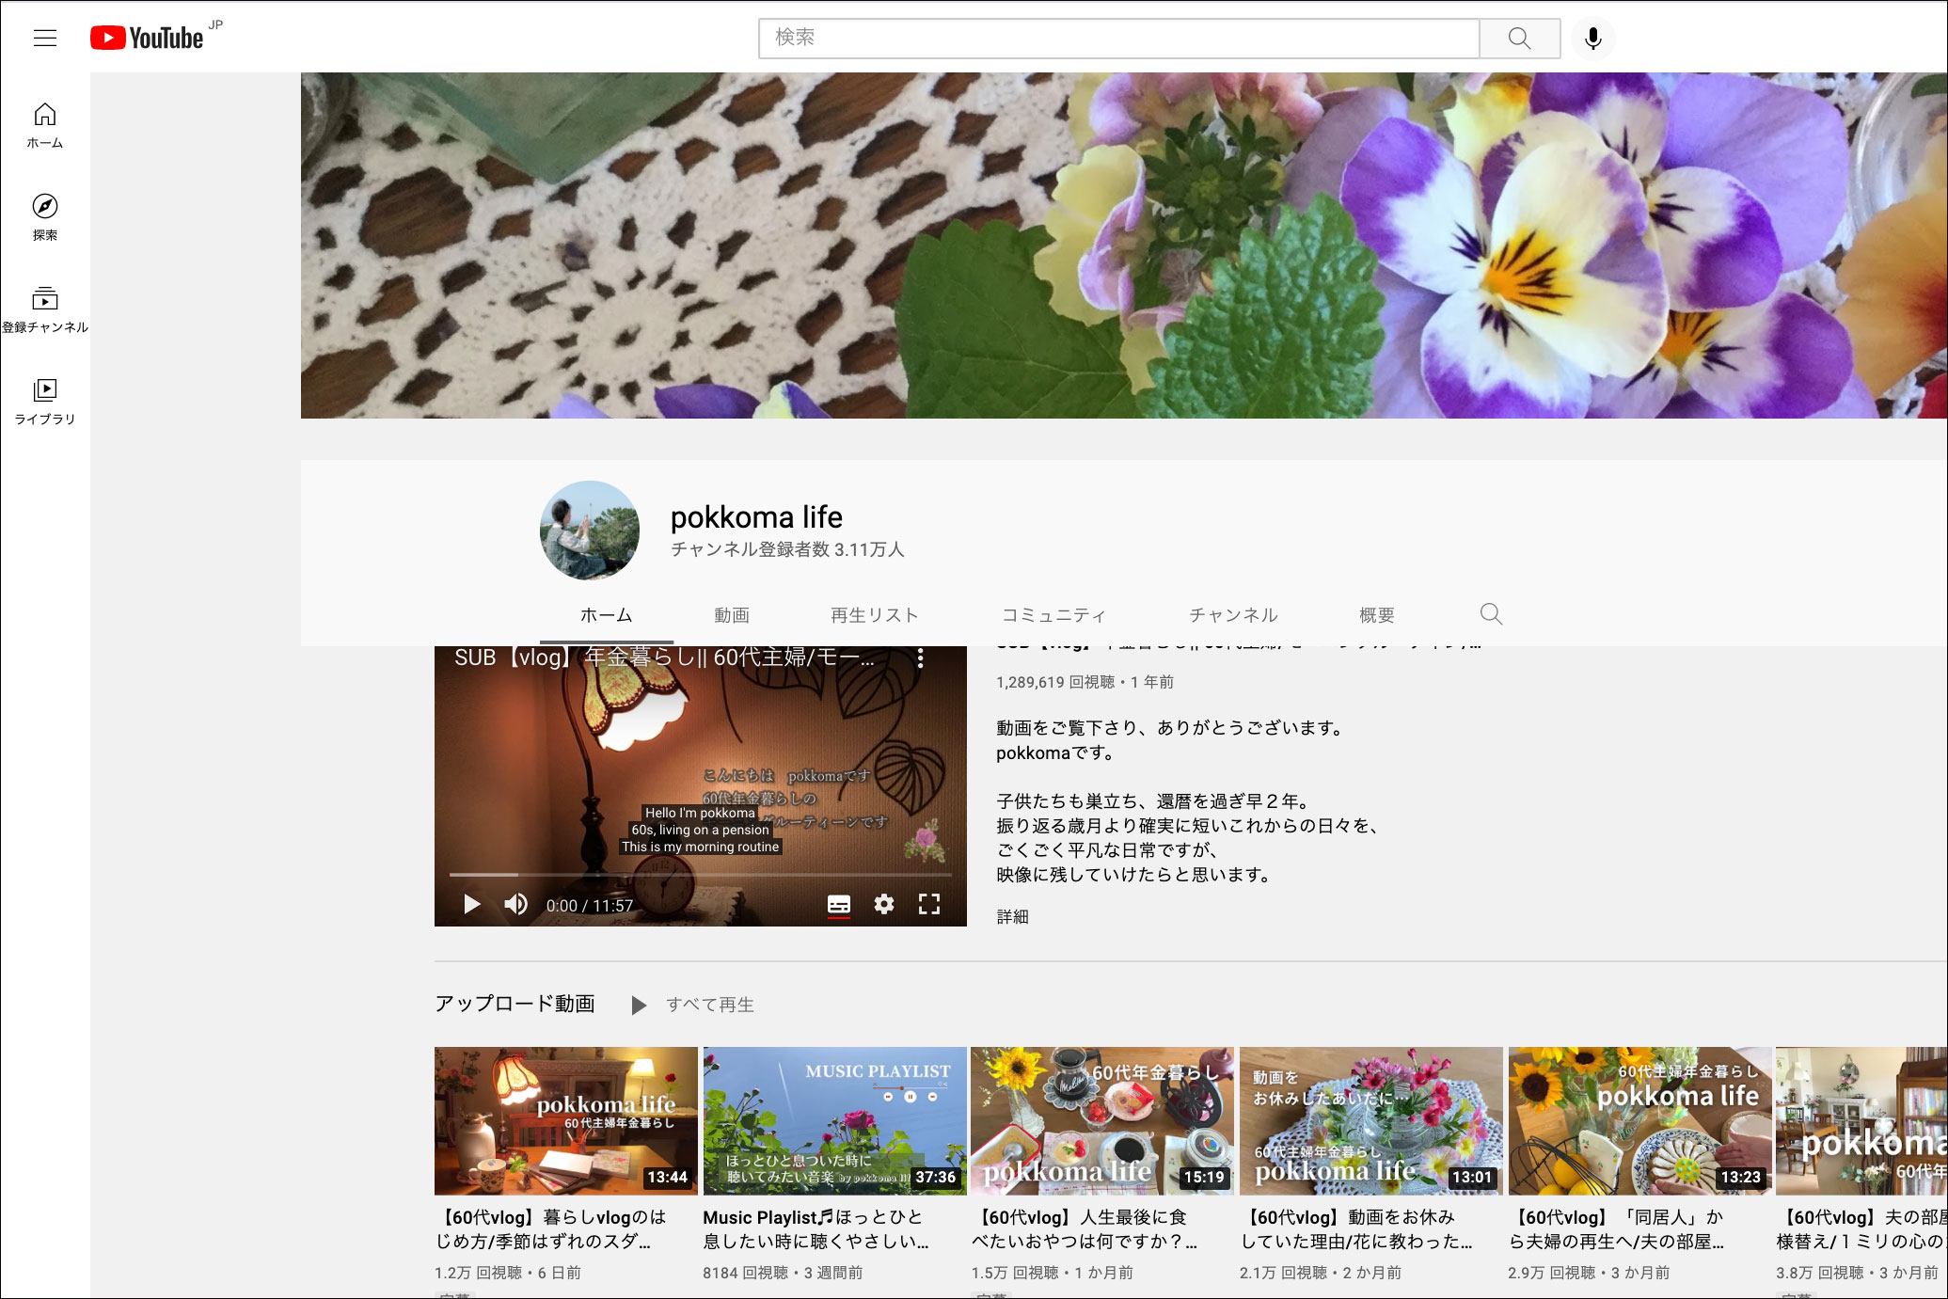Click the video progress bar
Viewport: 1948px width, 1299px height.
click(x=700, y=875)
